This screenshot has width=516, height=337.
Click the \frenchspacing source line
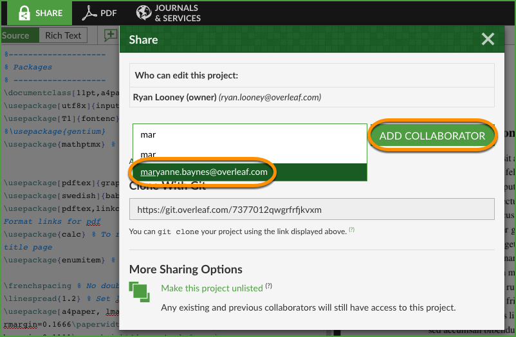(61, 286)
